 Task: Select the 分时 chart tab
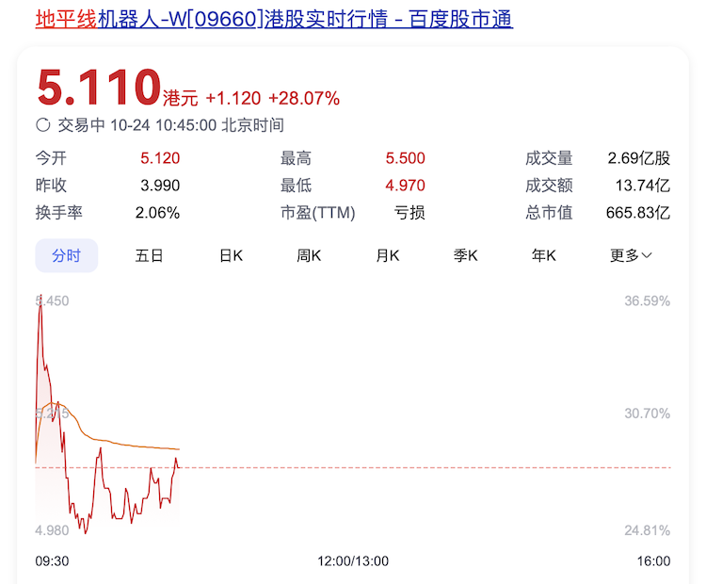(x=66, y=255)
